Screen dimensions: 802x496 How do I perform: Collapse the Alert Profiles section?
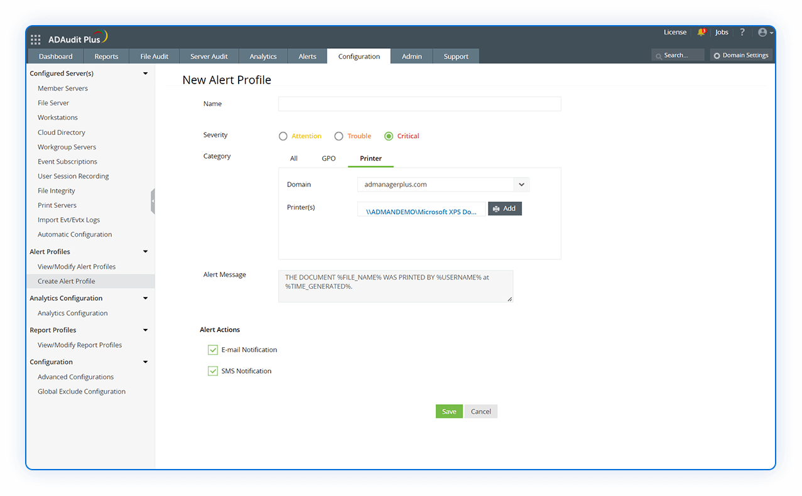click(x=146, y=252)
